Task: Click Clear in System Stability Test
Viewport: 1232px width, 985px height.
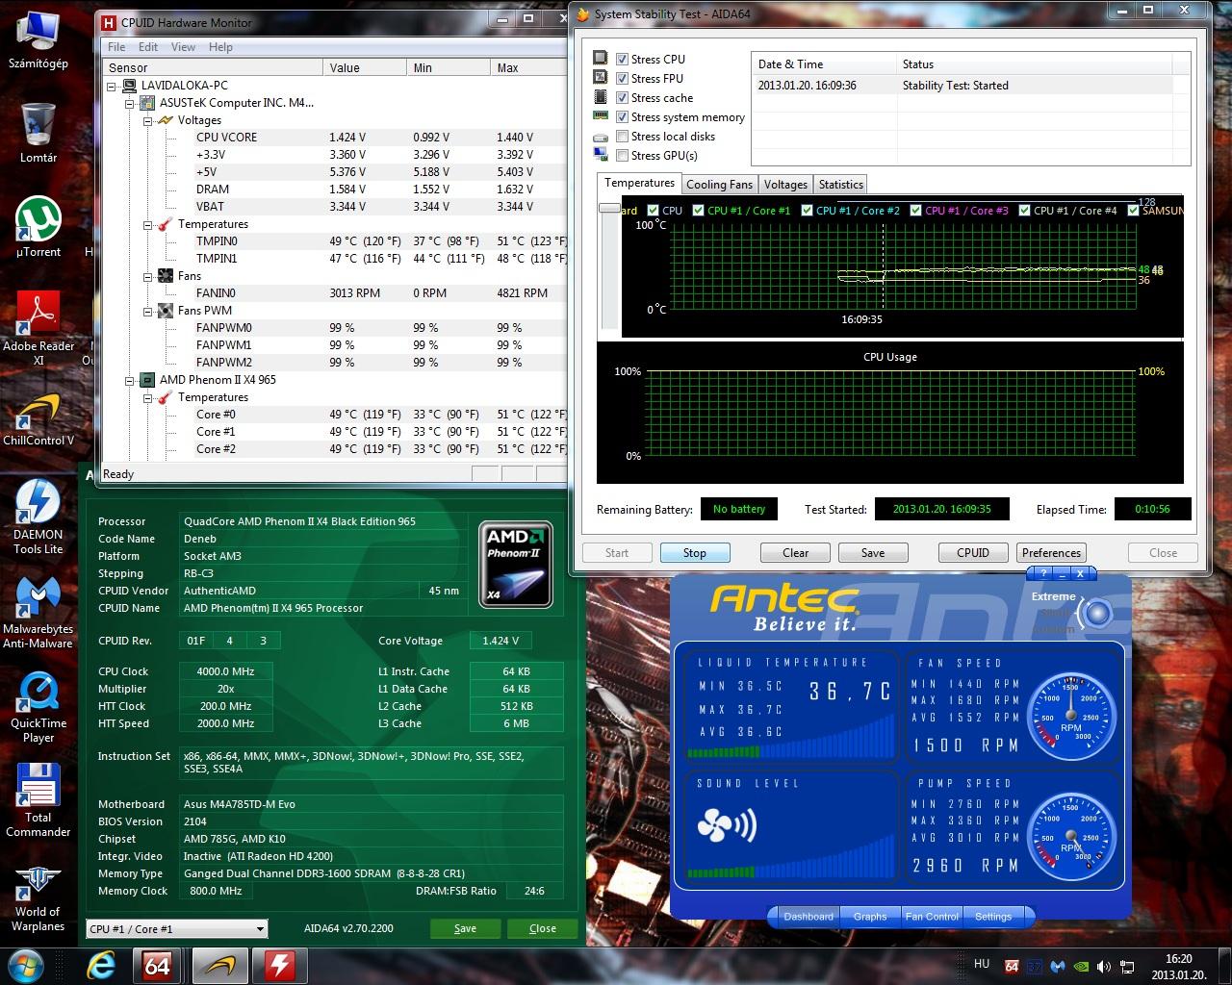Action: [795, 553]
